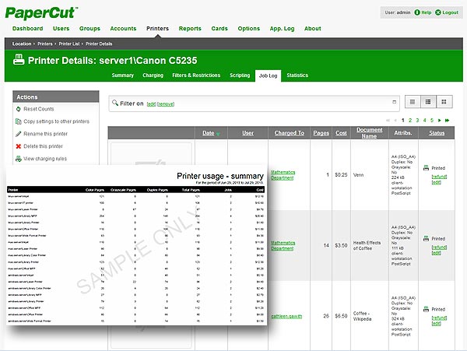Image resolution: width=467 pixels, height=351 pixels.
Task: Click the Logout icon
Action: click(x=437, y=12)
